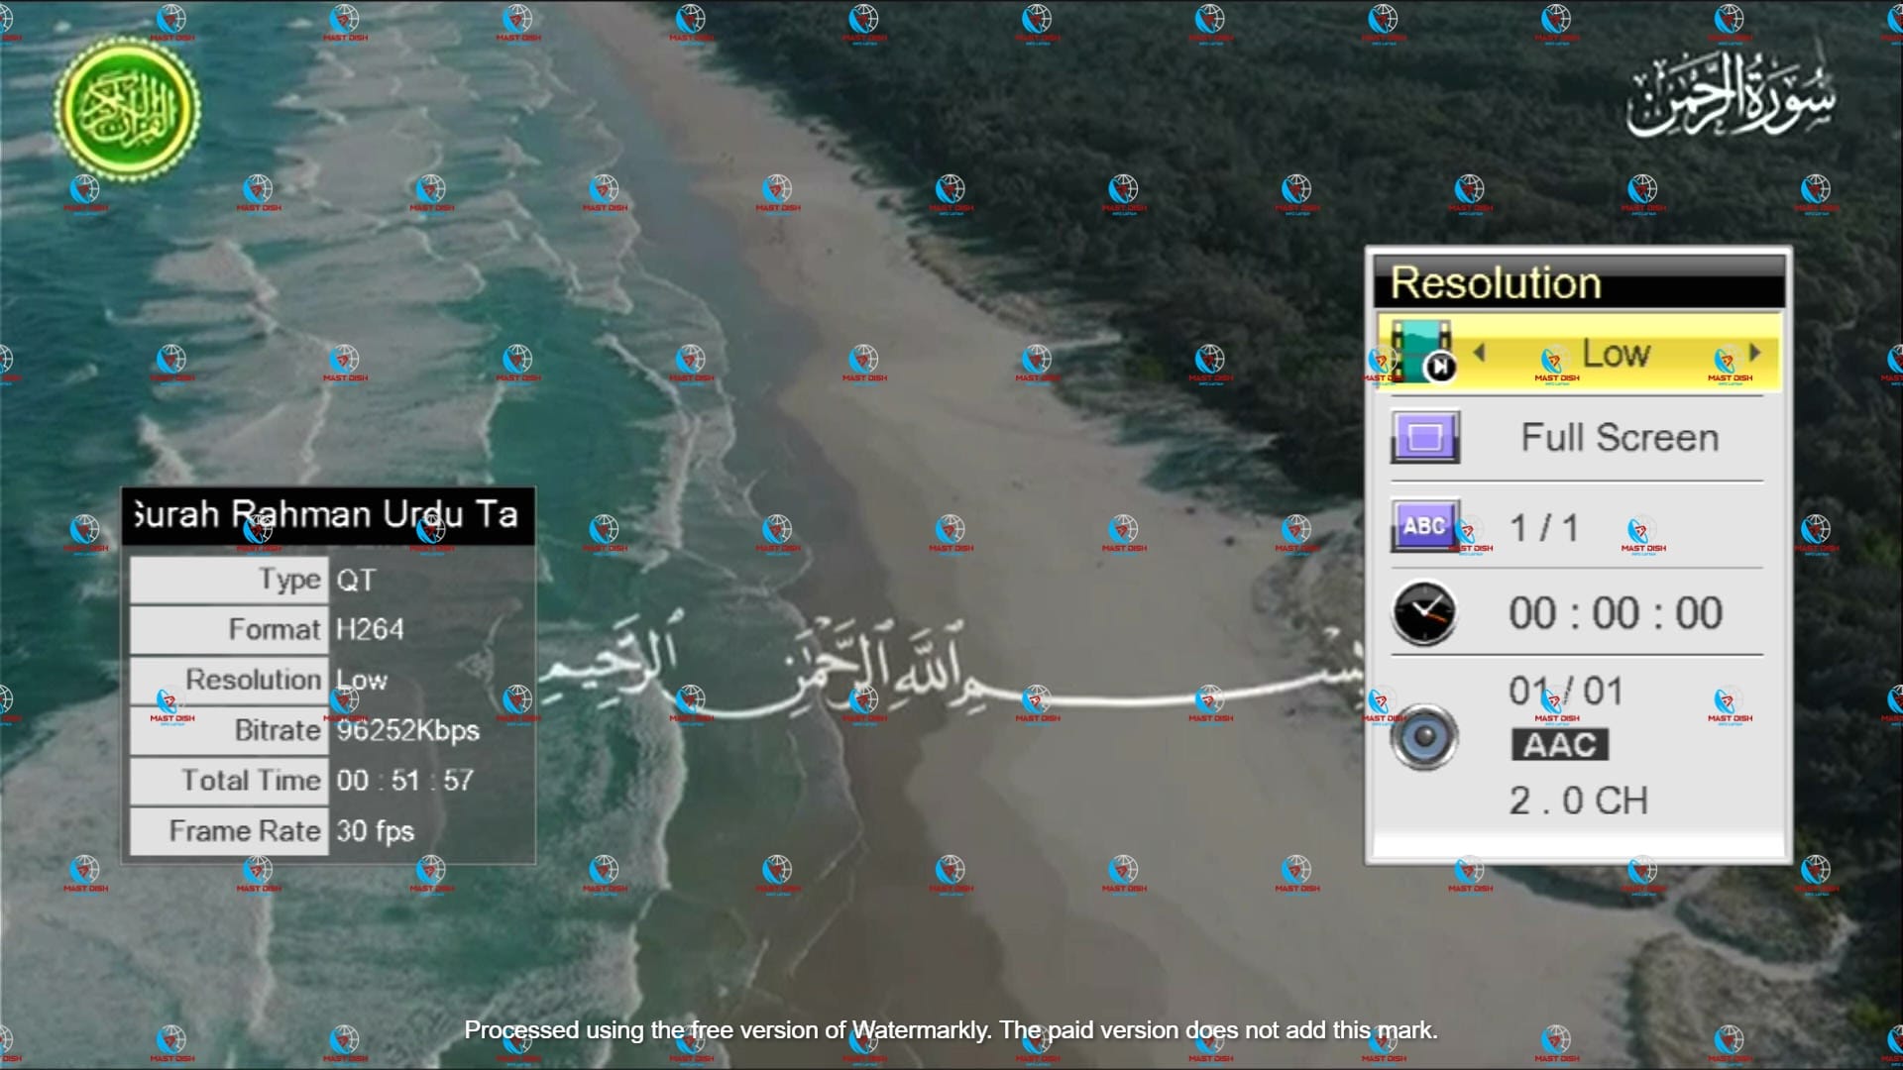Select the Low resolution value
The height and width of the screenshot is (1070, 1903).
tap(1616, 353)
